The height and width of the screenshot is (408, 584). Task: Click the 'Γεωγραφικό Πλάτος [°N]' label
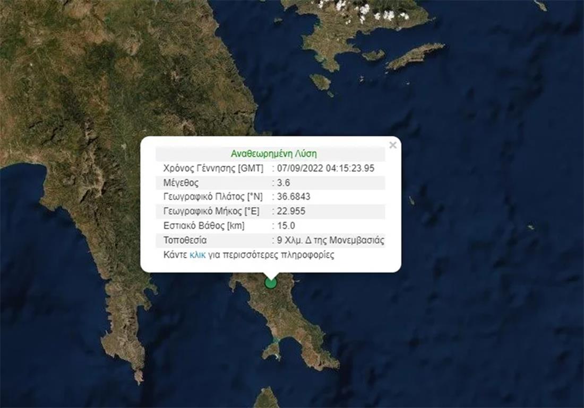tap(212, 197)
